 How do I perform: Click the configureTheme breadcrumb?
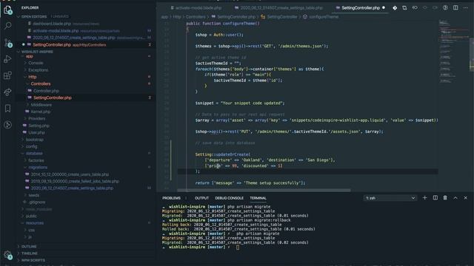click(324, 17)
